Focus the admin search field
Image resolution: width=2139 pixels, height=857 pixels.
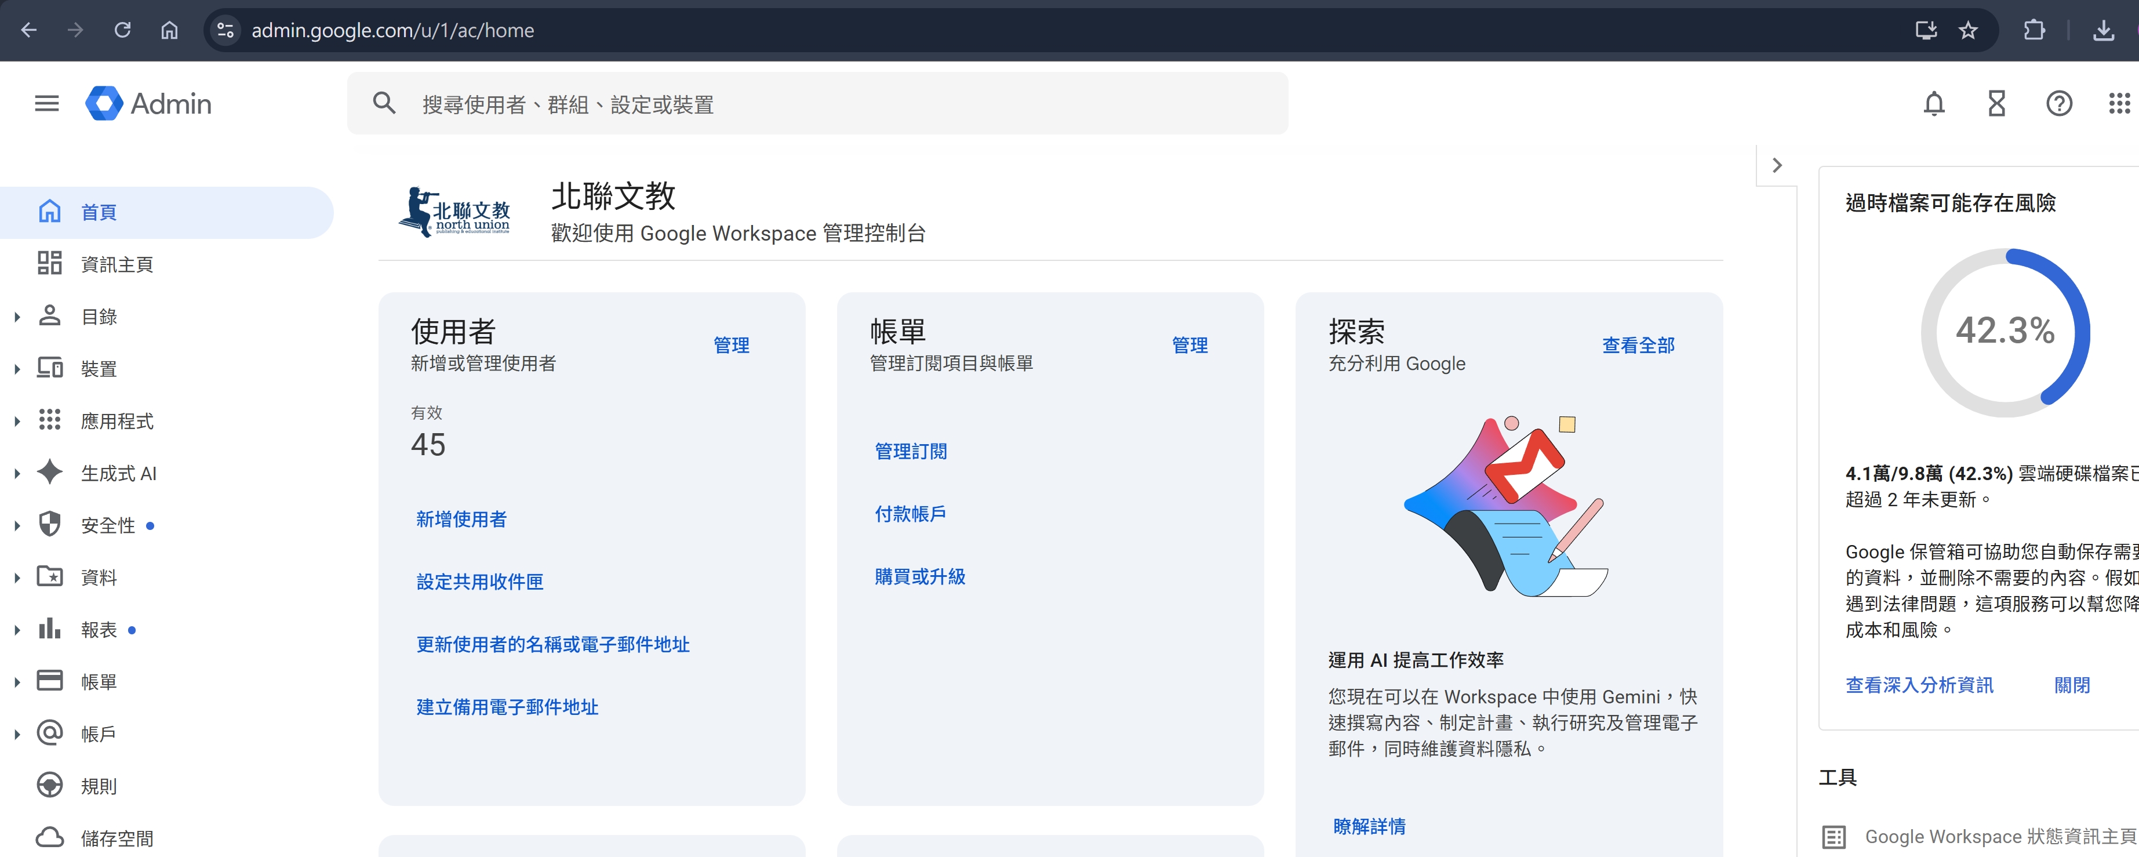point(818,104)
